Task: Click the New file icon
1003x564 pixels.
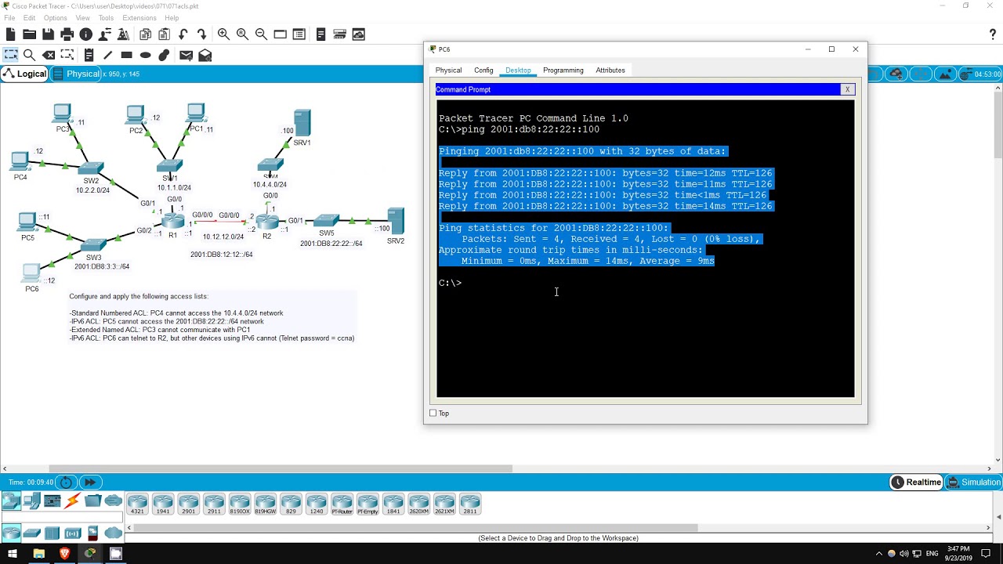Action: click(10, 34)
